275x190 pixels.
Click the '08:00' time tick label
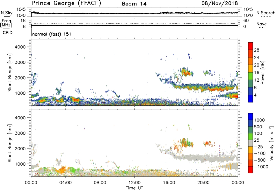(x=100, y=183)
